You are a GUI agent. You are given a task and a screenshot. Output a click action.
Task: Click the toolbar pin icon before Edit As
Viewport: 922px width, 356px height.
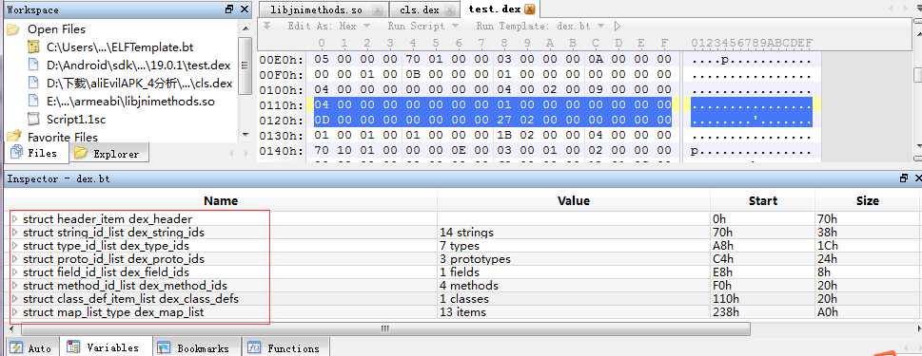point(267,26)
